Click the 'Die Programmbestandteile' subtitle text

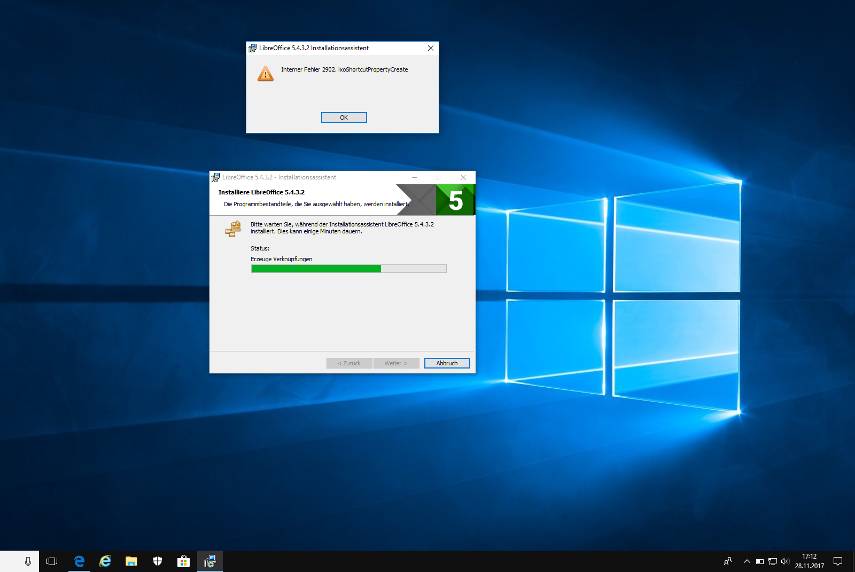tap(316, 204)
